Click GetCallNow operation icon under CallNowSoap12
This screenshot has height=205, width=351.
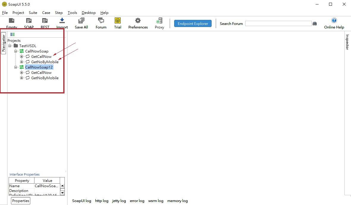click(x=28, y=72)
